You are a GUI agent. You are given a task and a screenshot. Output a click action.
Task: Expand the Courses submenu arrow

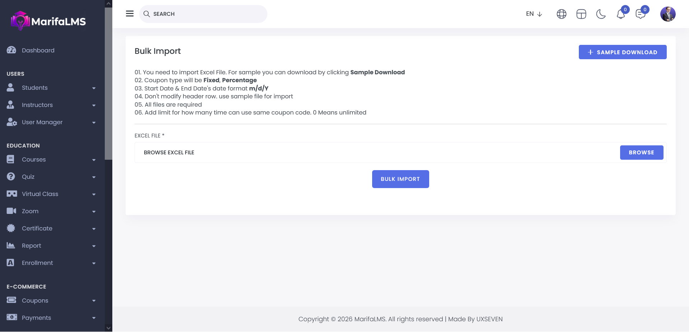pyautogui.click(x=94, y=160)
